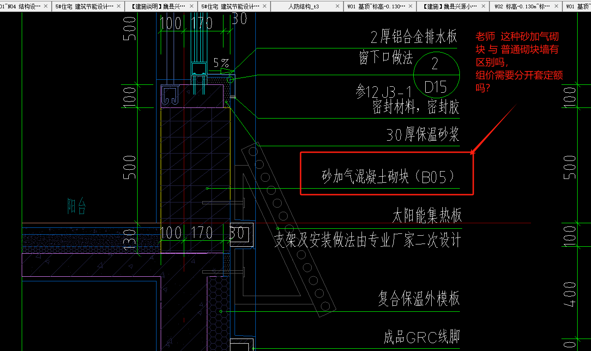
Task: Select the 400 dimension text
Action: [570, 294]
